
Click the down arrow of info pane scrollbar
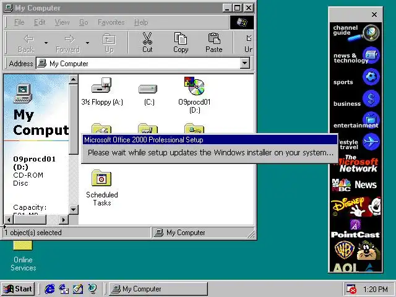(x=73, y=209)
